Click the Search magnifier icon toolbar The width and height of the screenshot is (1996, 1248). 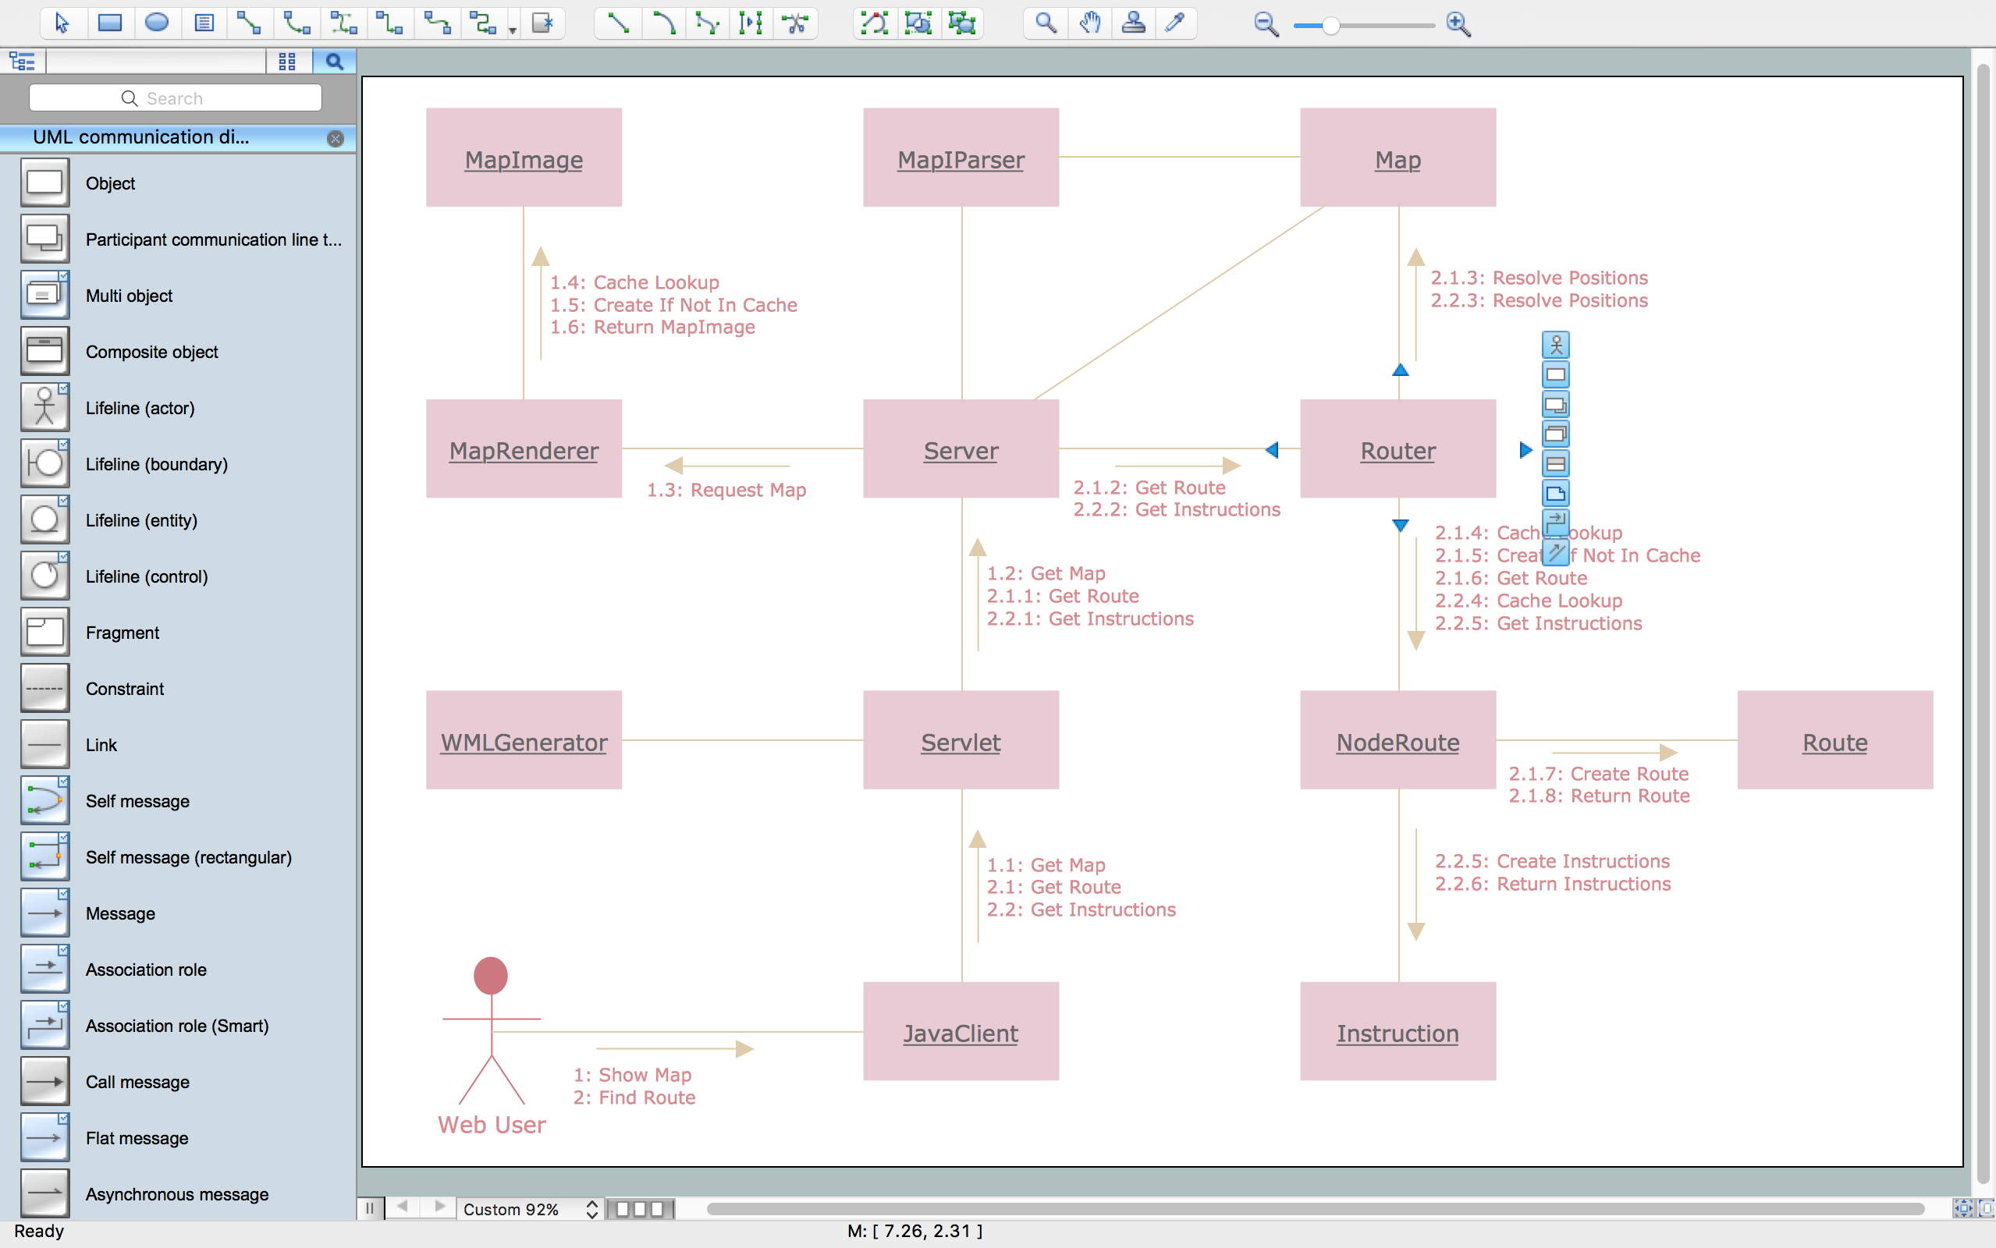(x=334, y=60)
